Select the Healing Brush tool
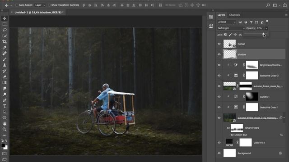This screenshot has height=162, width=289. pyautogui.click(x=5, y=54)
